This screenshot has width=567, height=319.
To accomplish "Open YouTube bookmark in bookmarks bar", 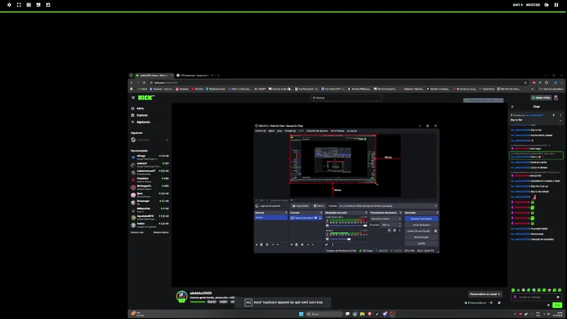I will click(198, 89).
